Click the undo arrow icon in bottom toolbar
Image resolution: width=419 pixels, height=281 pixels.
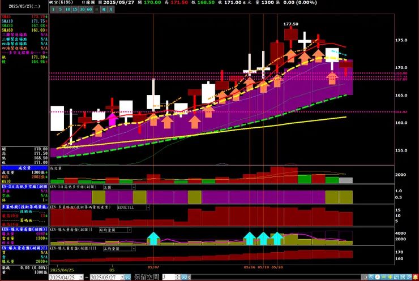point(396,278)
